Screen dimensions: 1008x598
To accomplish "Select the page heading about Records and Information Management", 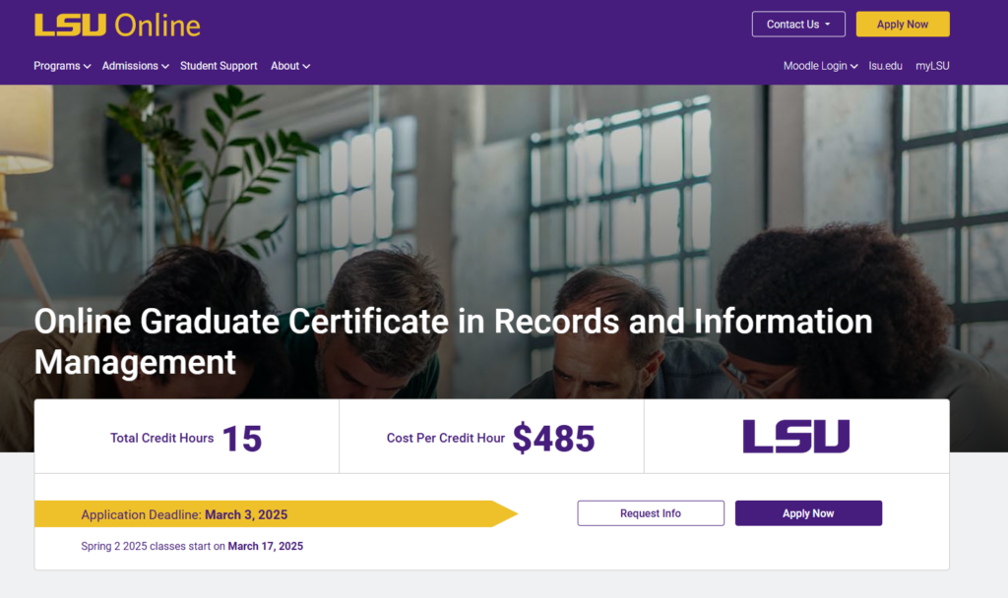I will (x=453, y=341).
